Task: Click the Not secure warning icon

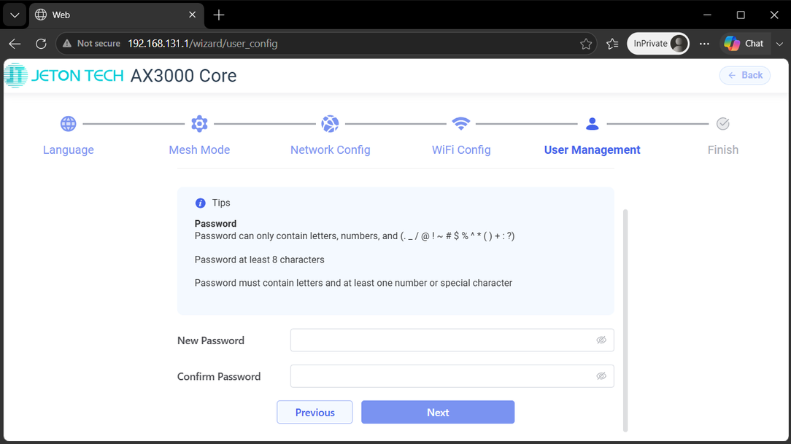Action: 67,44
